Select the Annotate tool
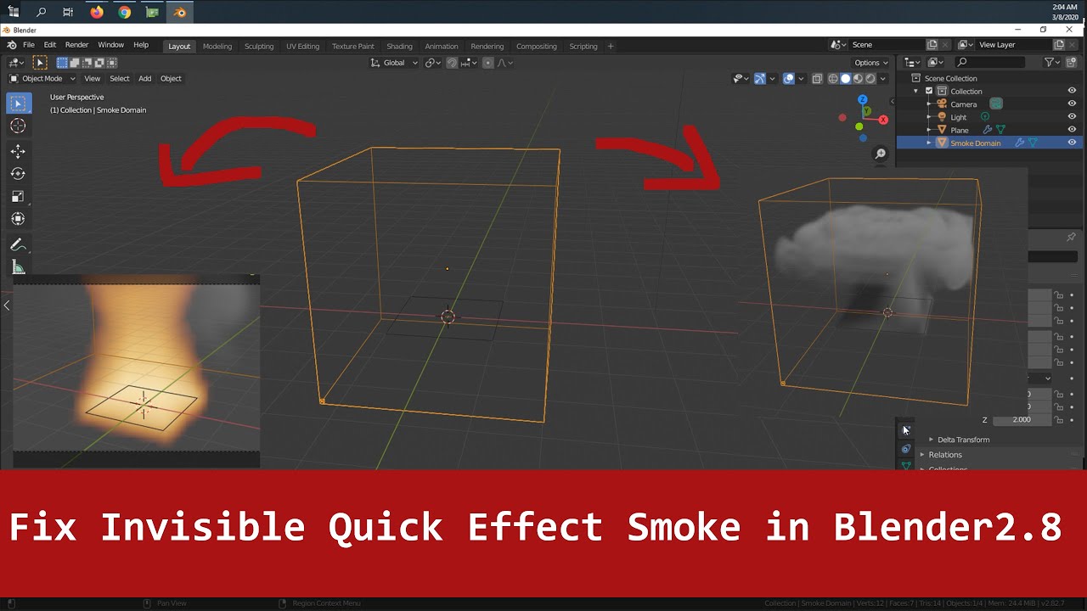Image resolution: width=1087 pixels, height=611 pixels. tap(18, 244)
